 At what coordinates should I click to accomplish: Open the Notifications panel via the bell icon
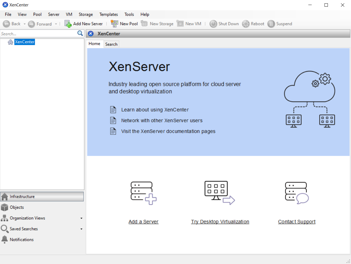click(x=4, y=240)
